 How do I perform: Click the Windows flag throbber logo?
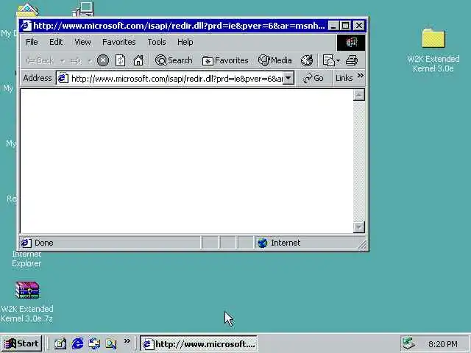click(351, 43)
